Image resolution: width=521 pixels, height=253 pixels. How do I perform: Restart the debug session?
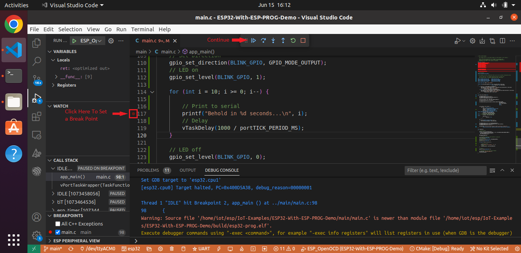(293, 40)
